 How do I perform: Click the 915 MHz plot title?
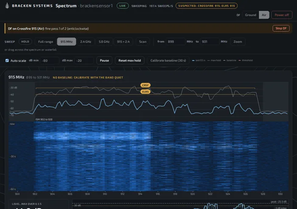click(16, 77)
